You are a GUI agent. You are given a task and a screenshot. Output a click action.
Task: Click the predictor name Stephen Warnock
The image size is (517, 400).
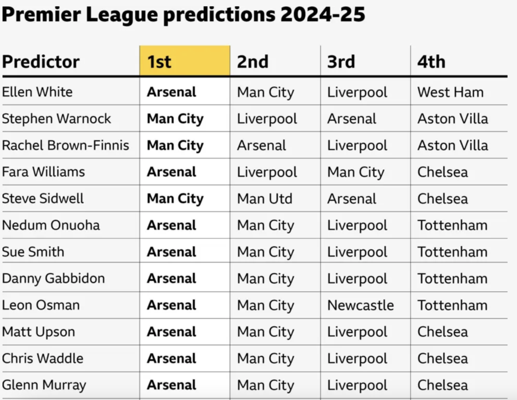coord(56,118)
